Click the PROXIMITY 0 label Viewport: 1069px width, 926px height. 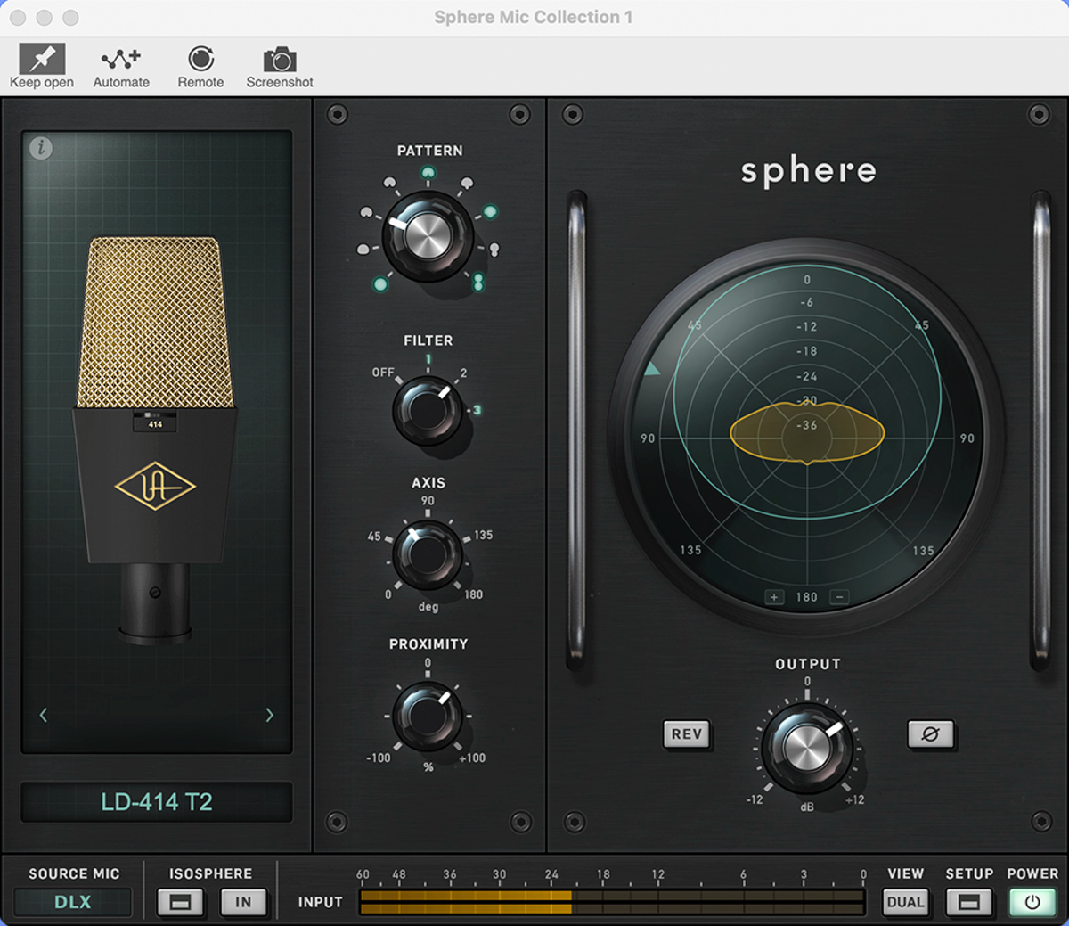[x=428, y=663]
